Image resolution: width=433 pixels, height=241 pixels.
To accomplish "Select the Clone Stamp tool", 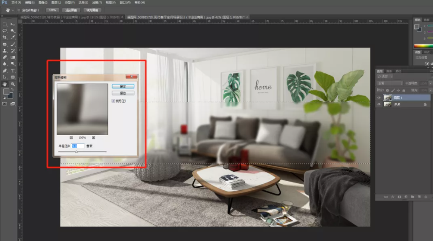I will (x=5, y=51).
